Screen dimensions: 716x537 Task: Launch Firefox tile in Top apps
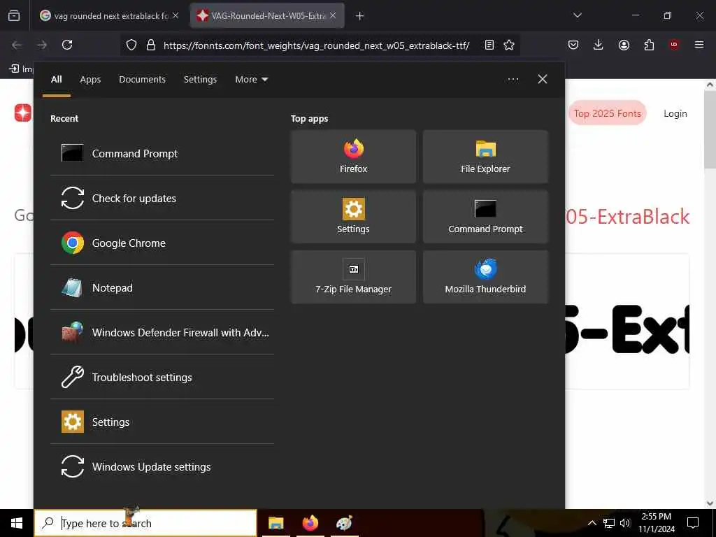[x=353, y=157]
